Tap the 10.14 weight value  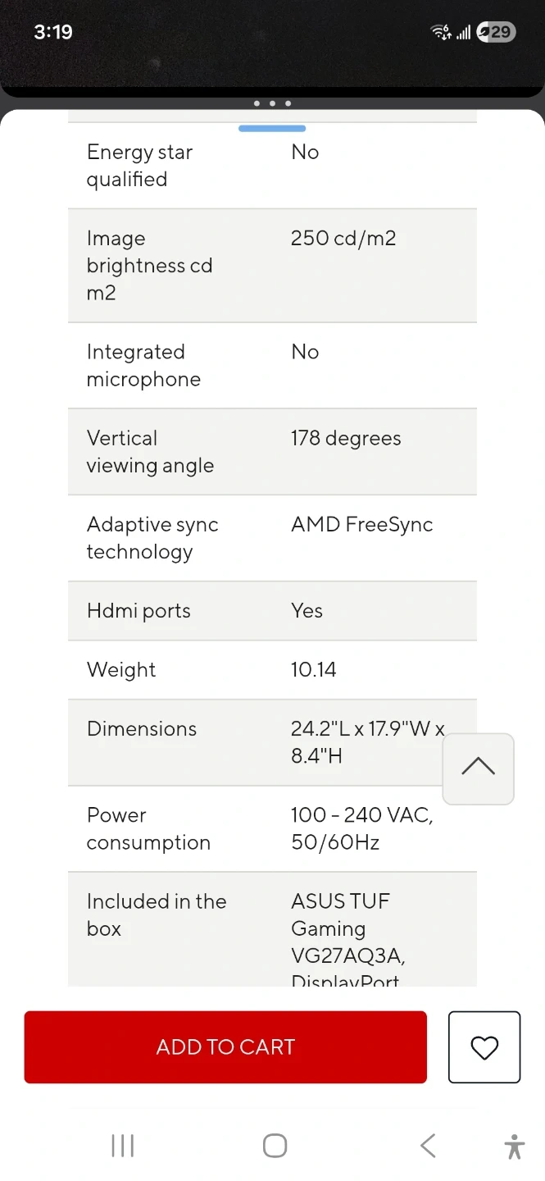(313, 670)
